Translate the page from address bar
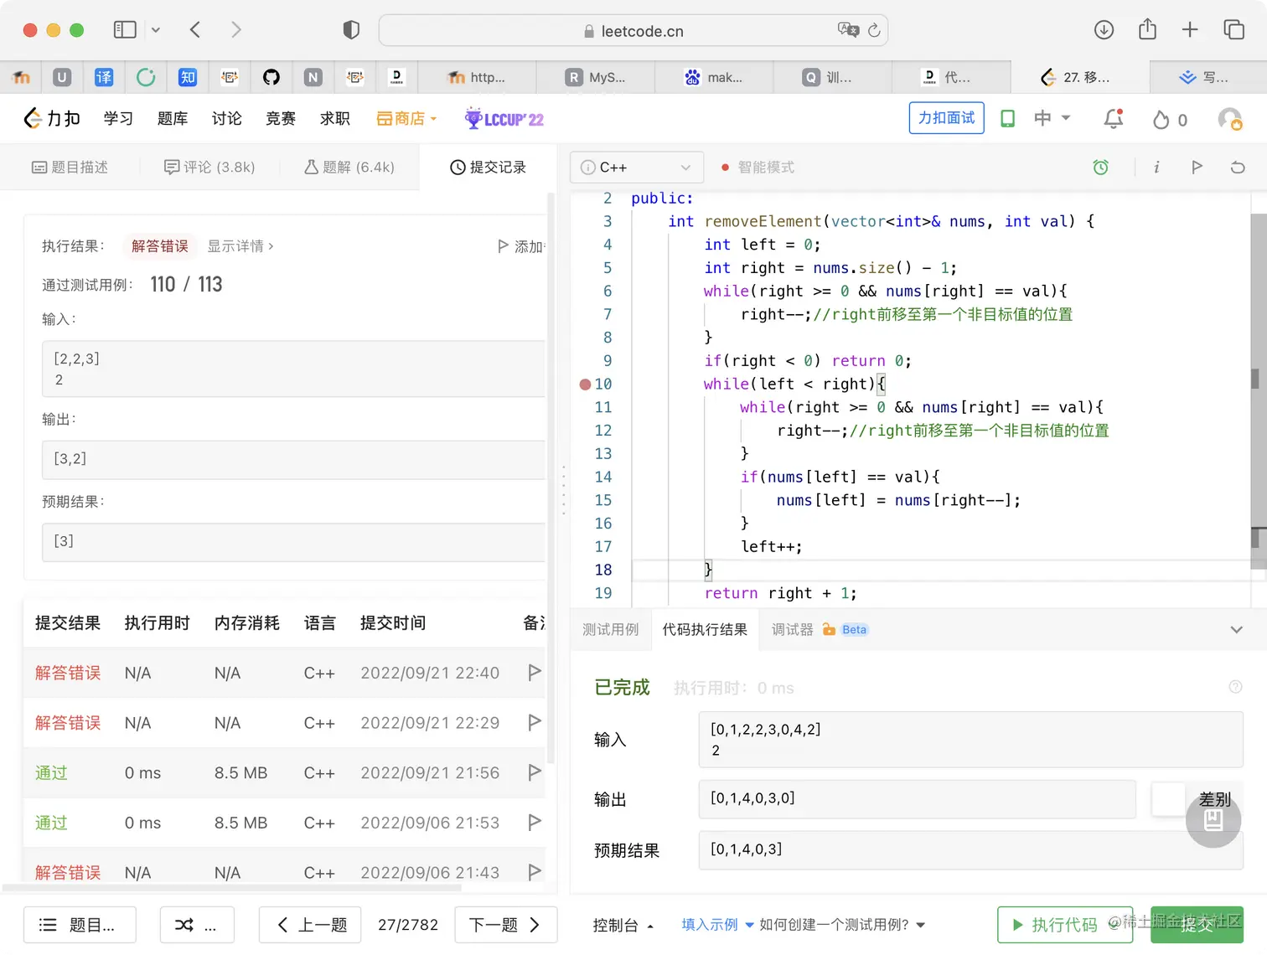This screenshot has width=1267, height=955. tap(848, 30)
